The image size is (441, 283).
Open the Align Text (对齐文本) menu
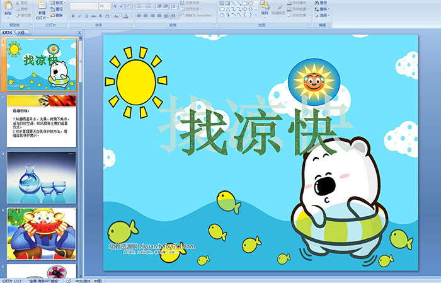(x=192, y=9)
